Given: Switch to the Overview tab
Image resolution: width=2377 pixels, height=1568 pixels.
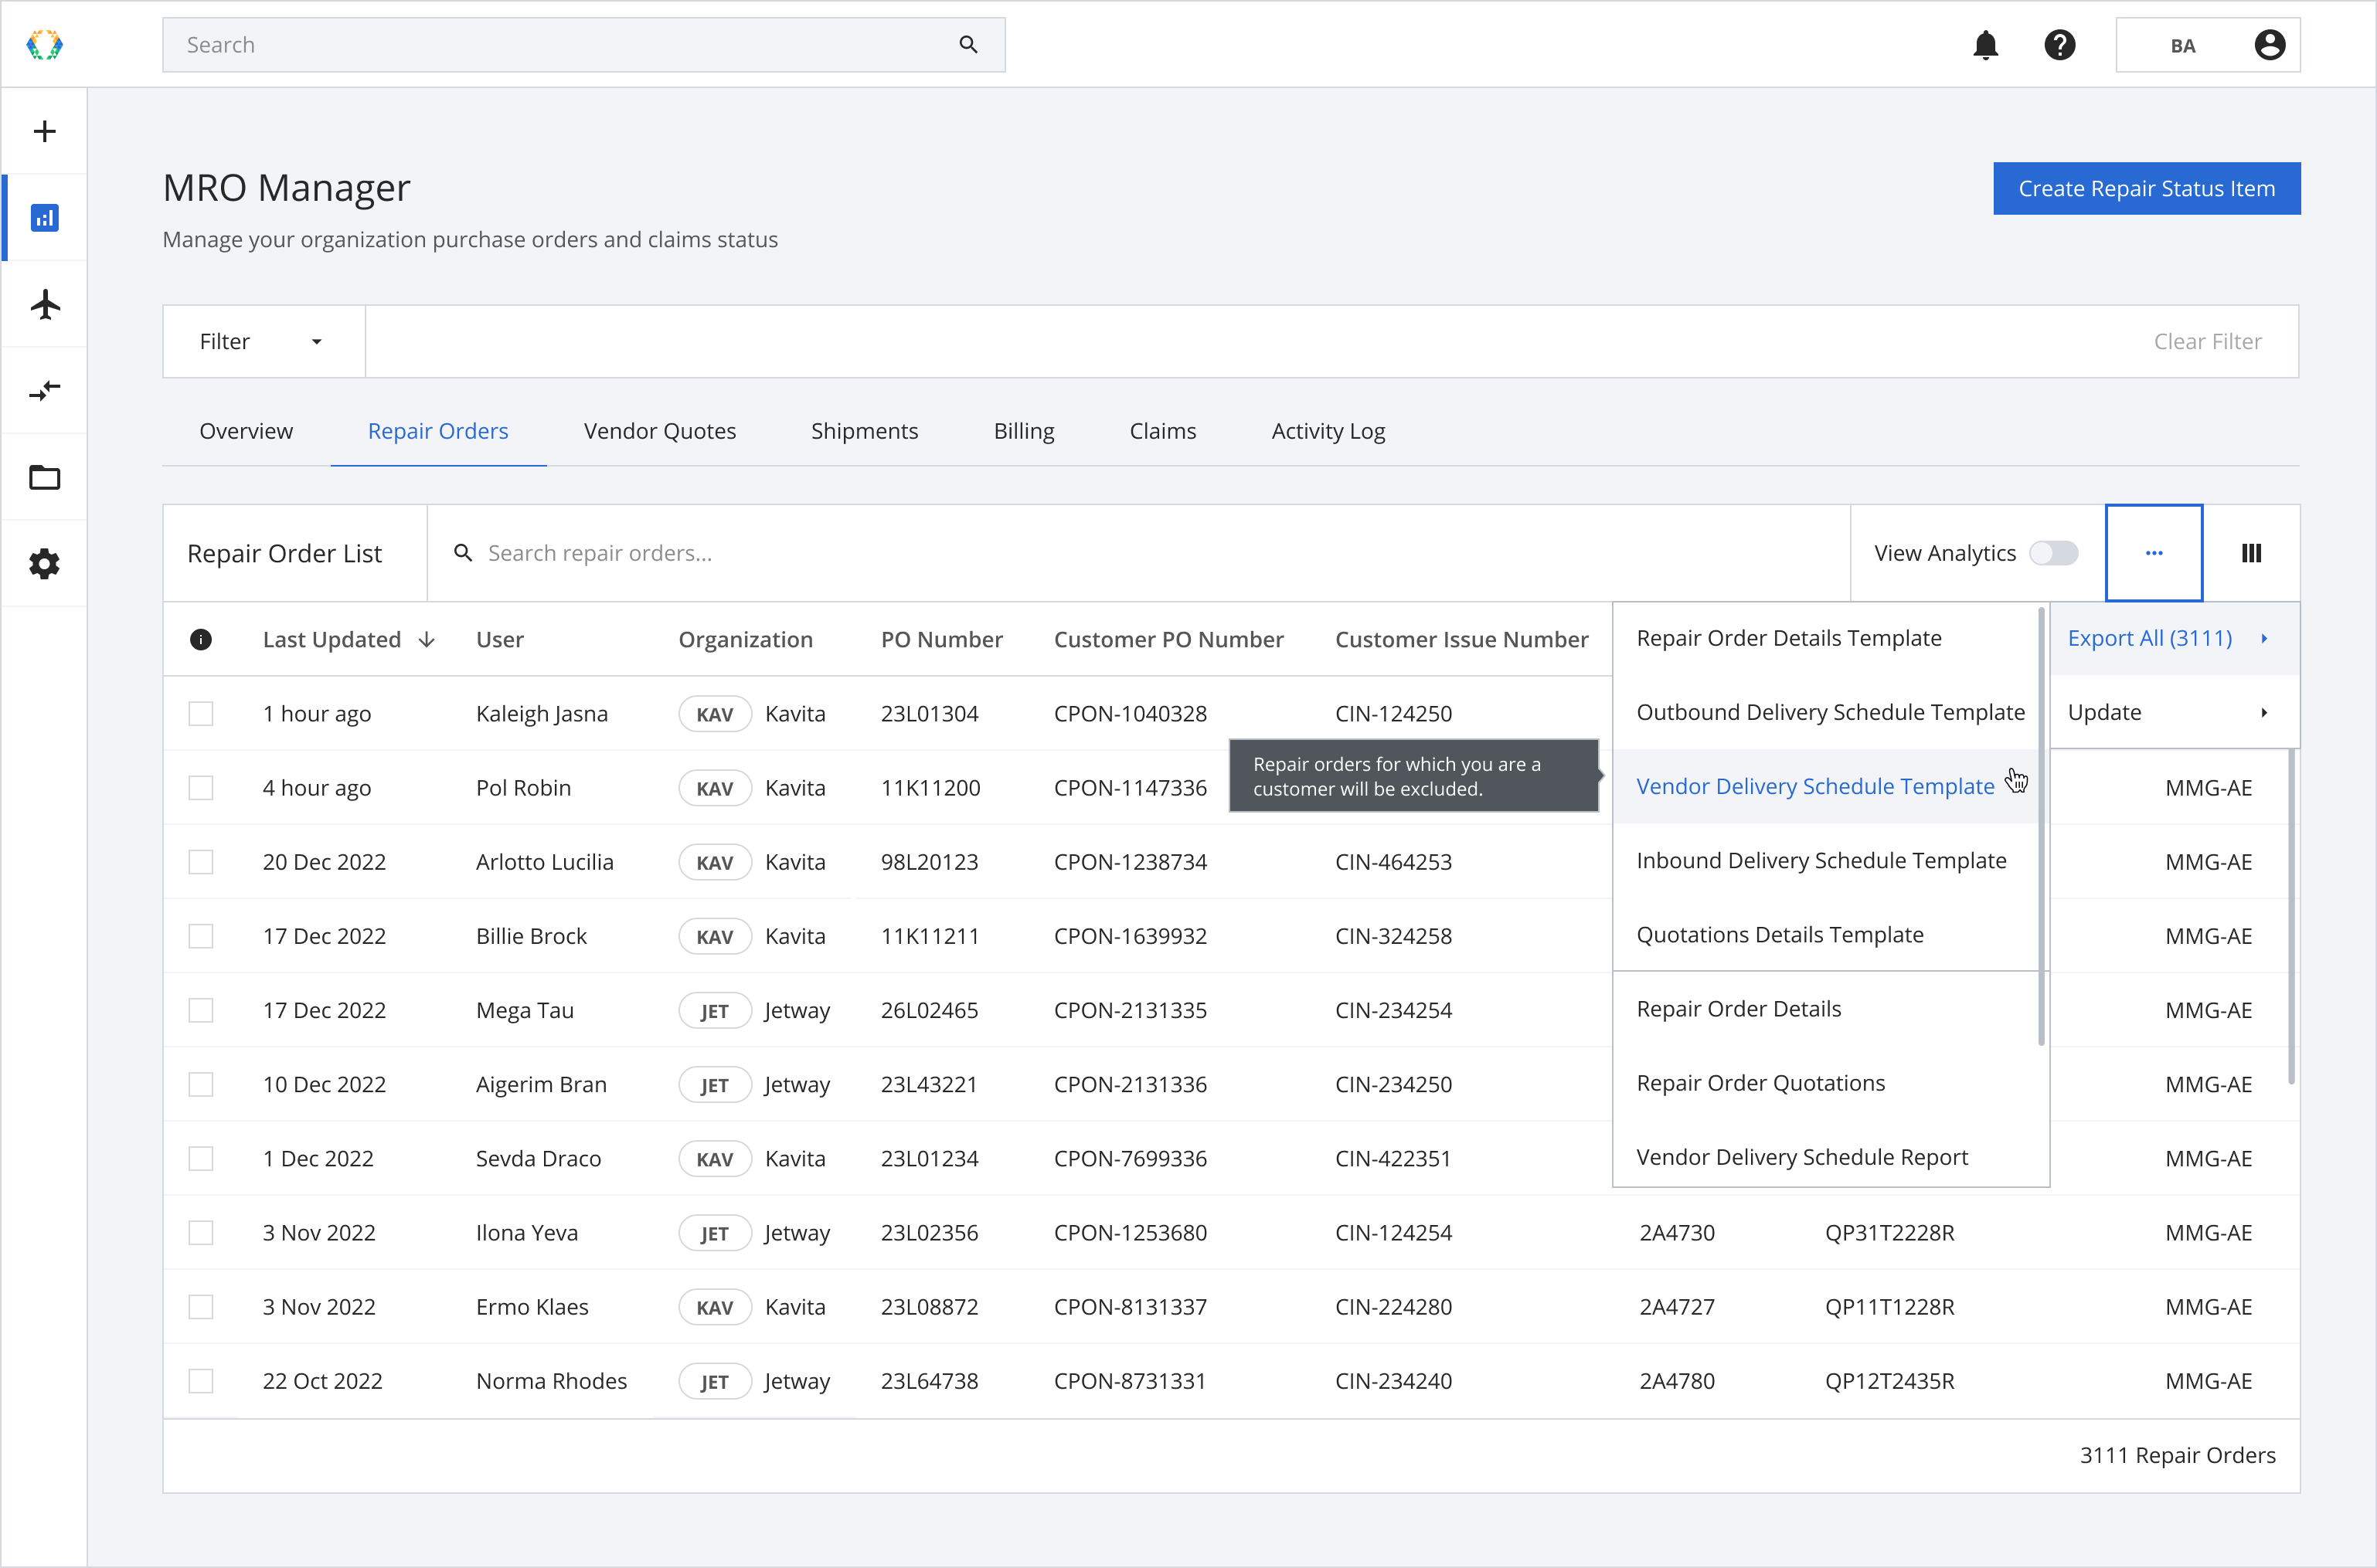Looking at the screenshot, I should (246, 431).
